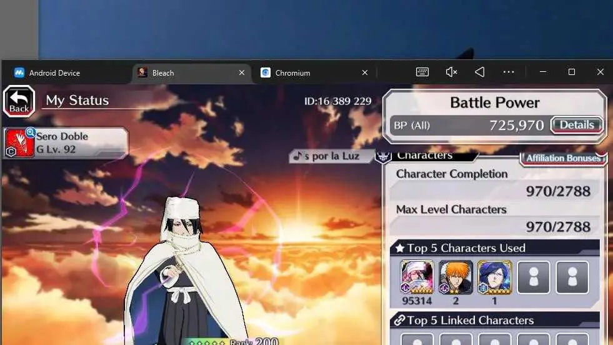Click the music note track label
The width and height of the screenshot is (613, 345).
[331, 156]
